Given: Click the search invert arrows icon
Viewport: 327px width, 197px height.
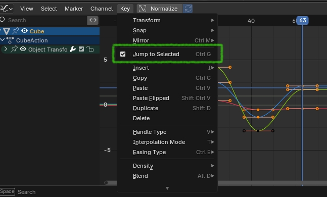Looking at the screenshot, I should (x=93, y=20).
